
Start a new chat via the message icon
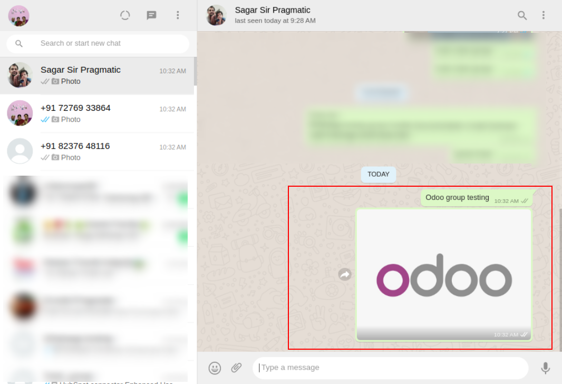152,15
